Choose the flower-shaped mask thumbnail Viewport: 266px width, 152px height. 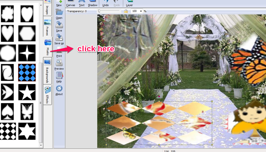pos(7,14)
